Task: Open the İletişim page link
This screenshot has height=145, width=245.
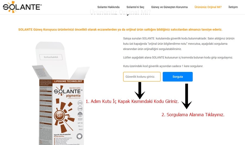Action: tap(233, 7)
